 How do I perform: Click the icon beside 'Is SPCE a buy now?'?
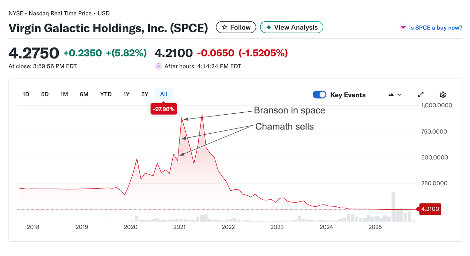403,28
